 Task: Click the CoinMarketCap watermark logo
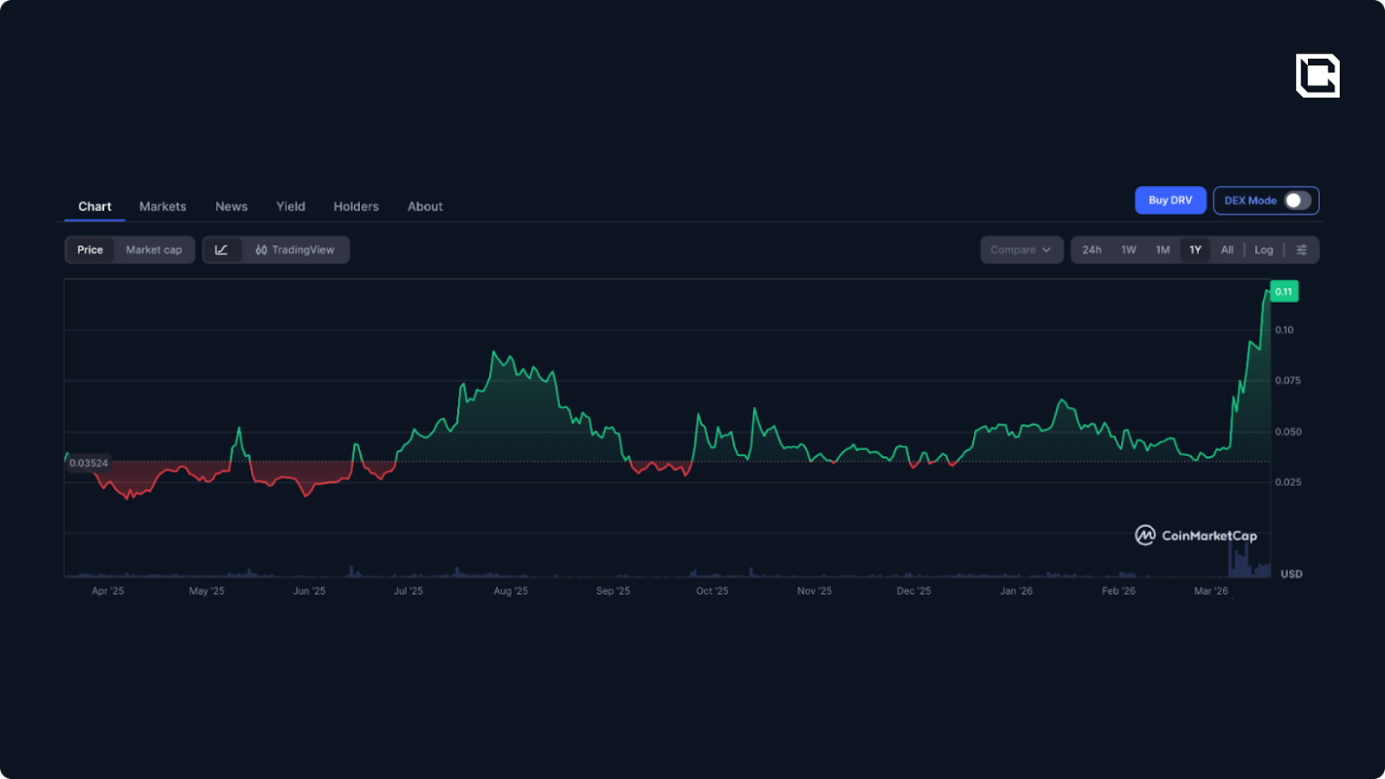(1195, 536)
